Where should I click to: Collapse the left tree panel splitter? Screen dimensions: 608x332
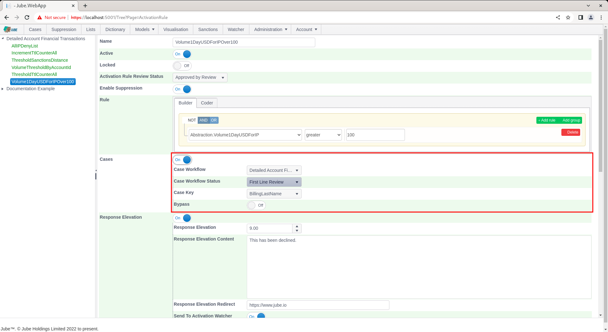[96, 171]
